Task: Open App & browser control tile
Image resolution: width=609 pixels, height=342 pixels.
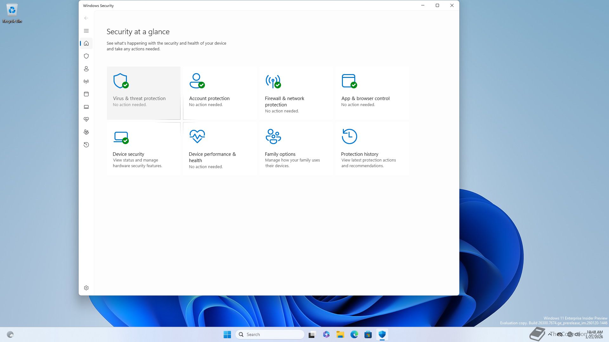Action: 372,93
